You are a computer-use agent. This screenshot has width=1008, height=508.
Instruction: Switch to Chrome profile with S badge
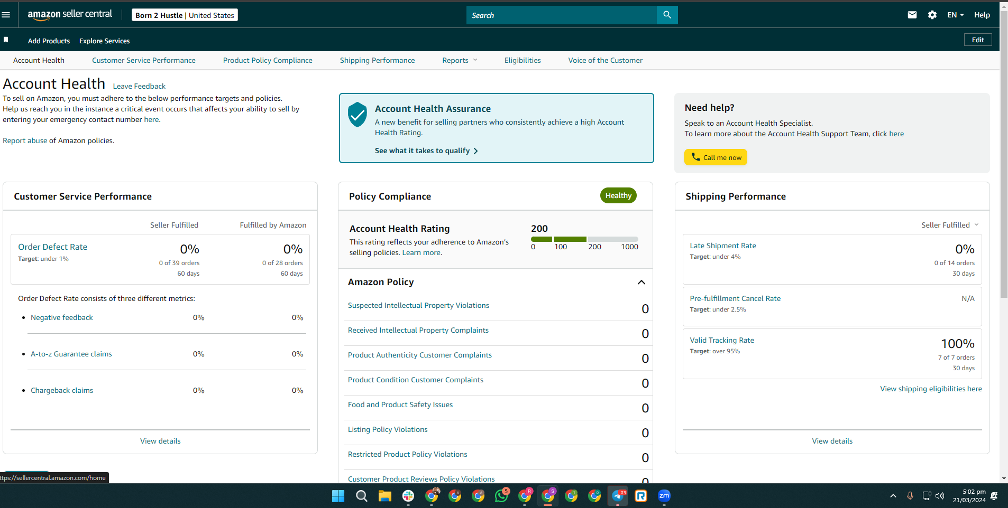[x=548, y=496]
